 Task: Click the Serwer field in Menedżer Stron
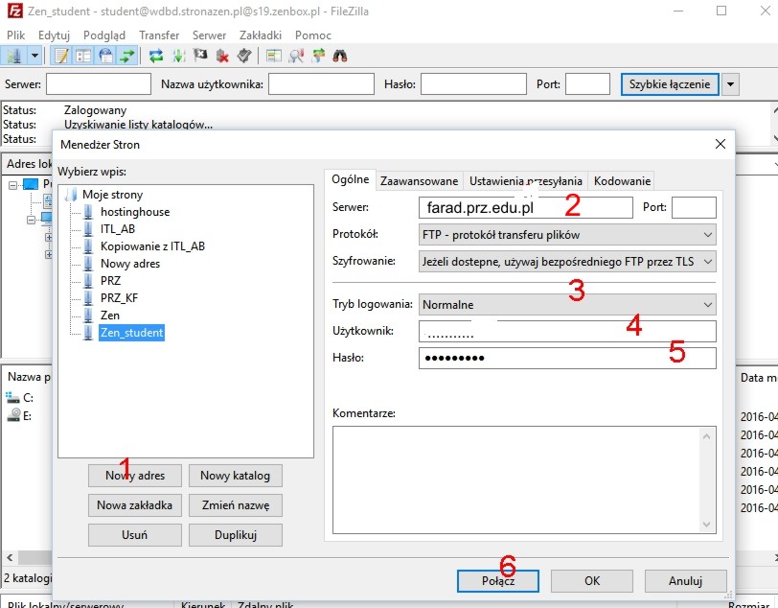click(526, 208)
